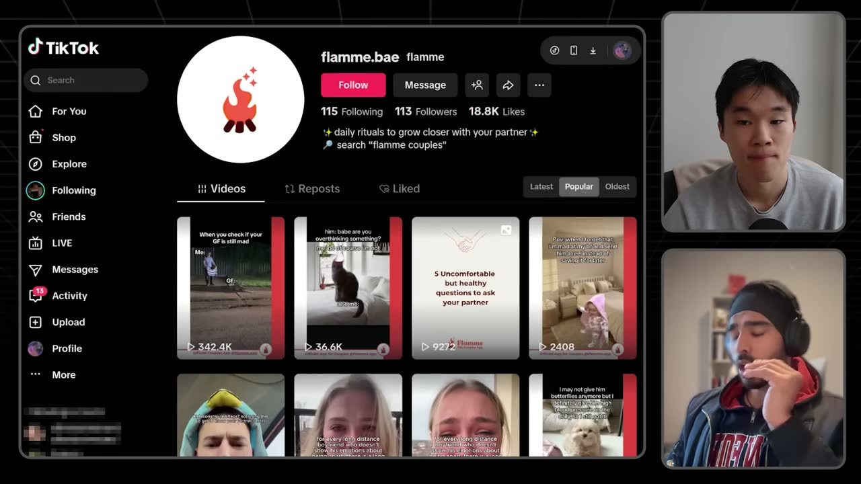Image resolution: width=861 pixels, height=484 pixels.
Task: Open the Explore menu item
Action: 69,164
